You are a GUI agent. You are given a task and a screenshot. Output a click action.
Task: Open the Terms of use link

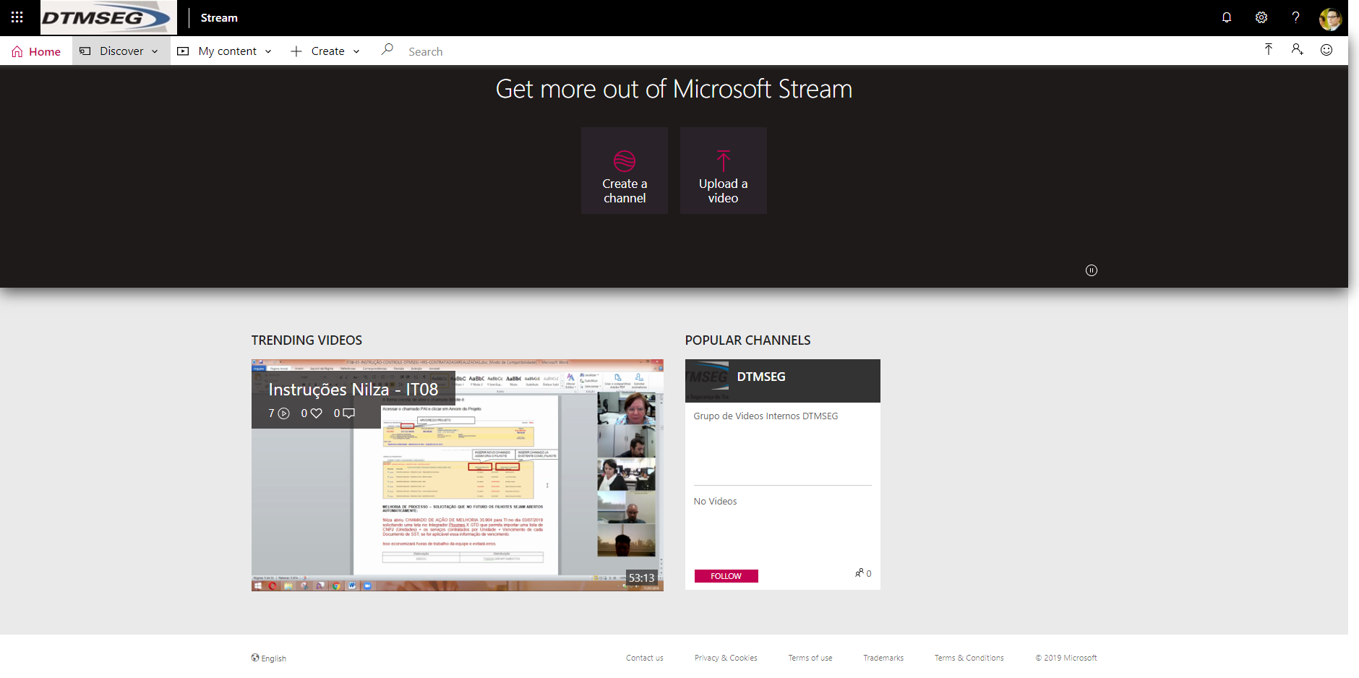click(810, 658)
